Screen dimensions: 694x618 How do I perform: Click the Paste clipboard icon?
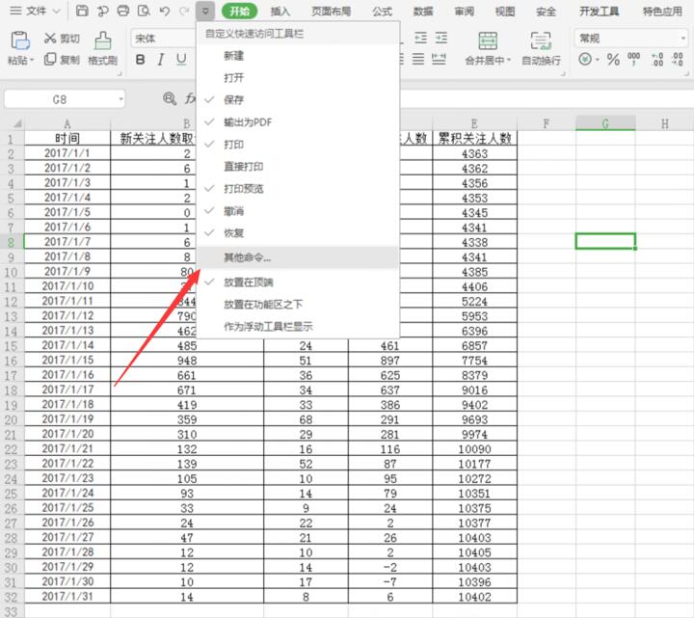point(20,40)
